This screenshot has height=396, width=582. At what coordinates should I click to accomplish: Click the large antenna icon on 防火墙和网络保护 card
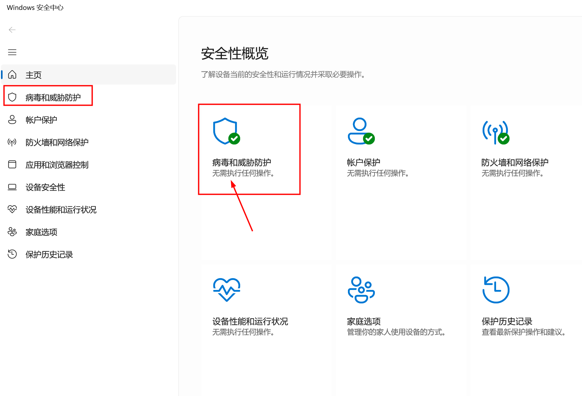click(496, 132)
